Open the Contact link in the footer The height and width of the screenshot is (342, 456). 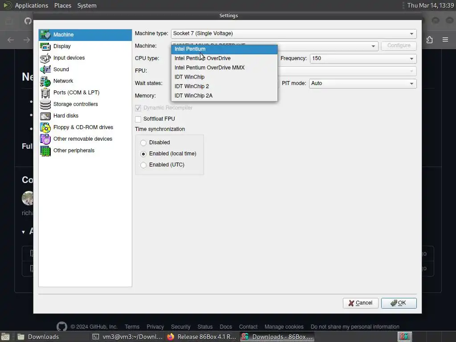click(248, 327)
